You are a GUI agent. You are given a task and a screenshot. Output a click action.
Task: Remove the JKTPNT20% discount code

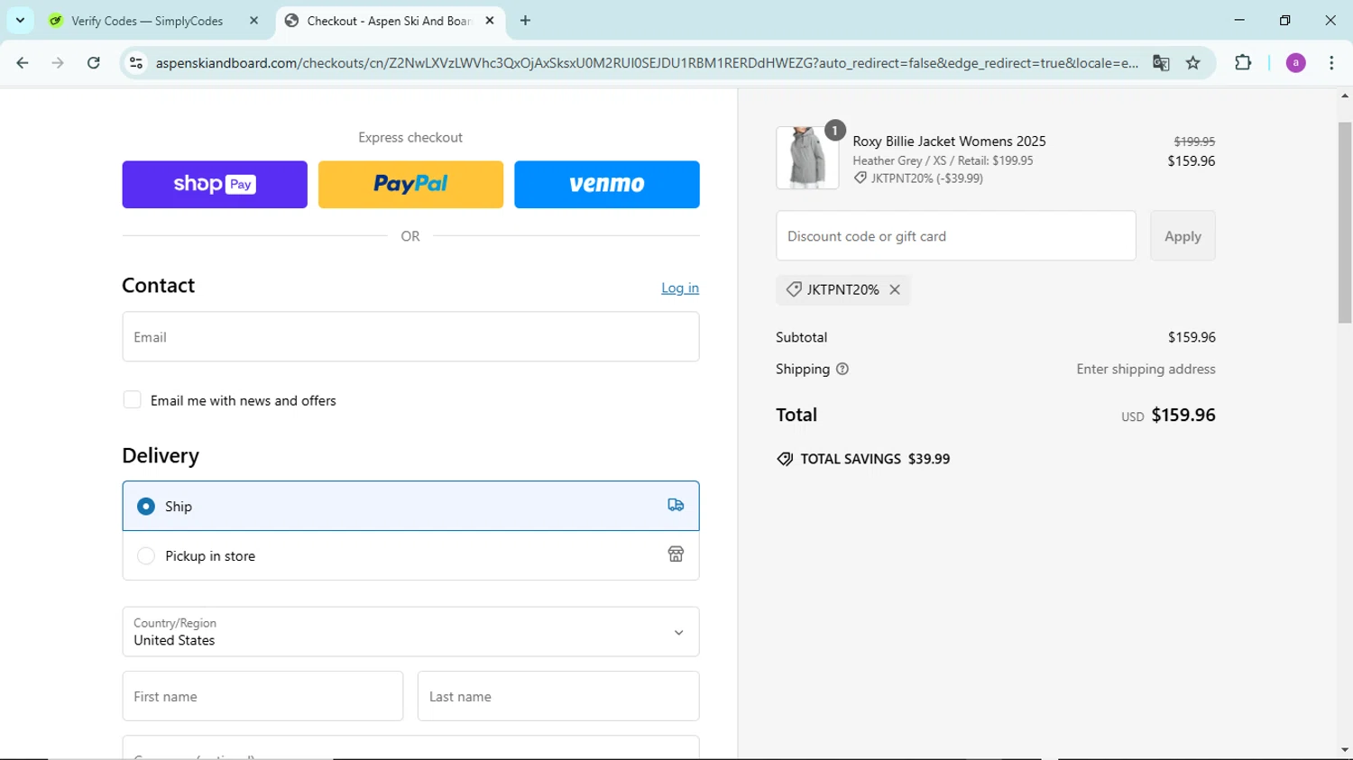[x=895, y=290]
